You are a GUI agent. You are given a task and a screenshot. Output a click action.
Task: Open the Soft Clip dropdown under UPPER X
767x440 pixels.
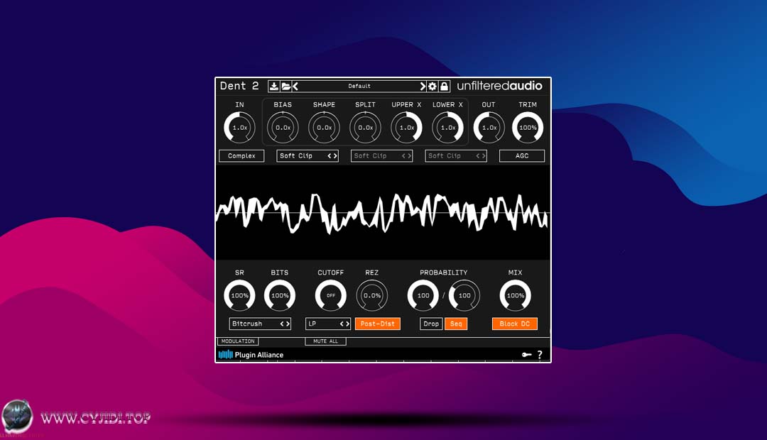(x=381, y=156)
